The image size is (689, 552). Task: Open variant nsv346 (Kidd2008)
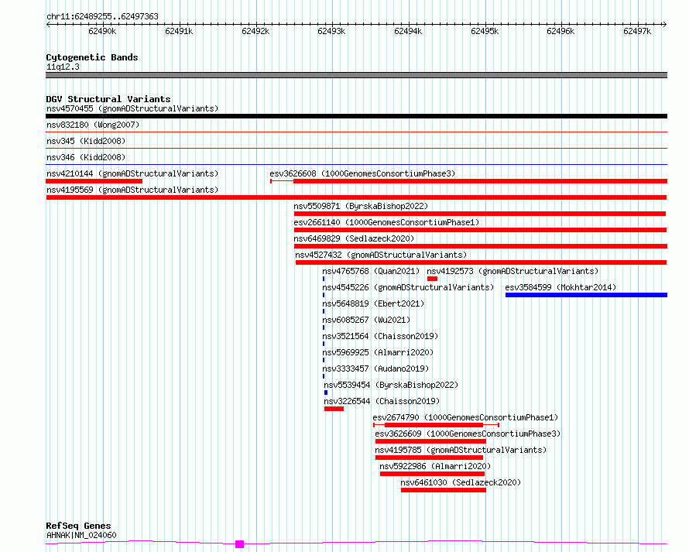86,157
